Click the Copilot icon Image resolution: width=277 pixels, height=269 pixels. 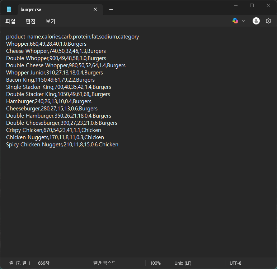235,21
